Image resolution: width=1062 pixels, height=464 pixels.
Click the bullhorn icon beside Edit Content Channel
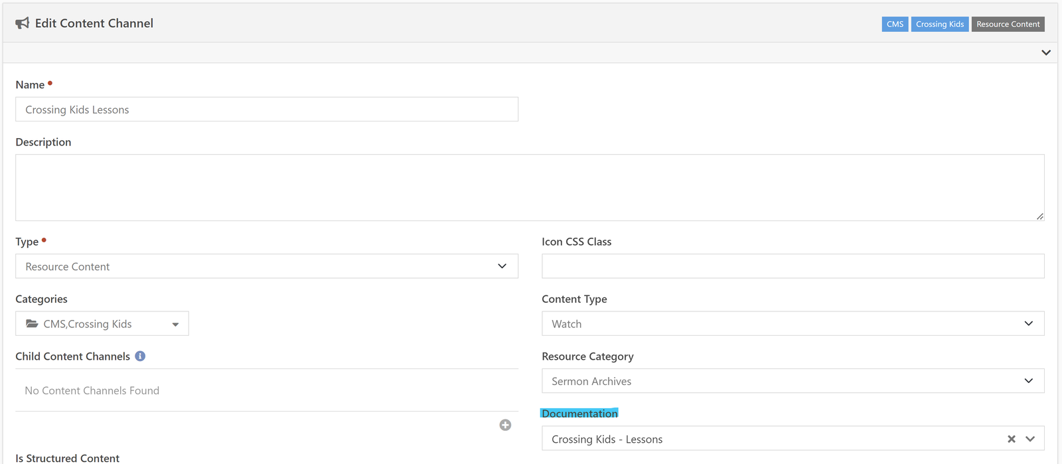(x=23, y=23)
